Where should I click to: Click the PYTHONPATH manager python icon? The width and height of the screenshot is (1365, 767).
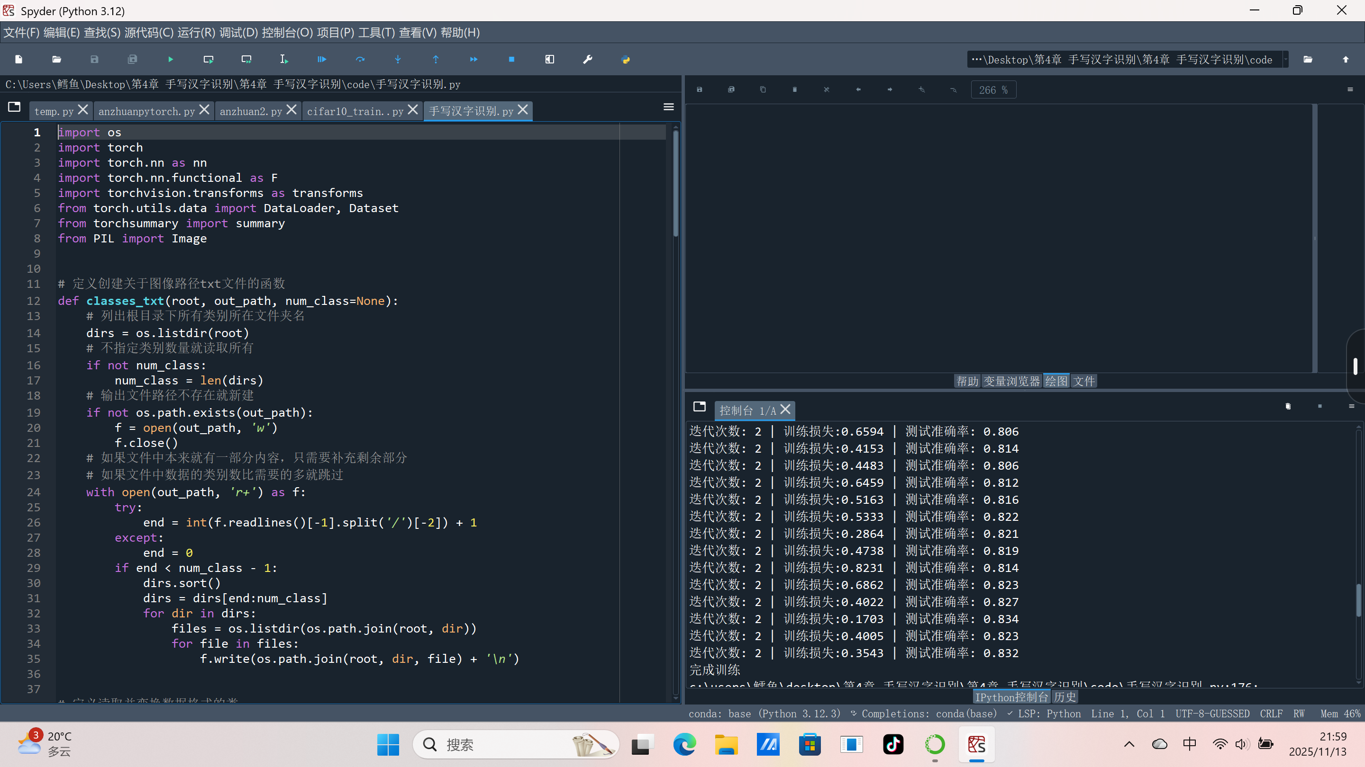tap(625, 59)
